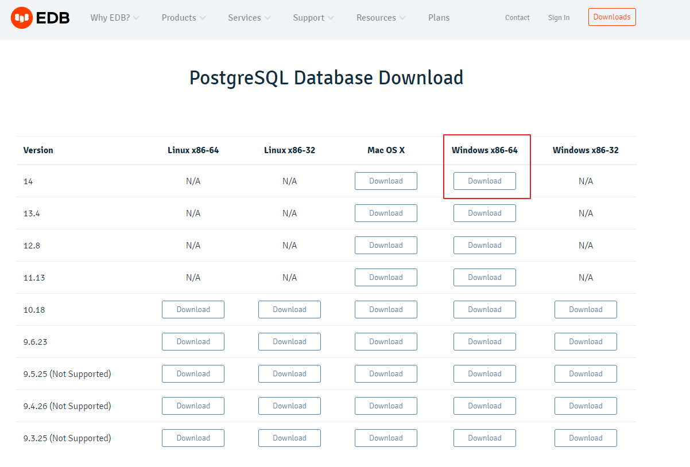Download version 9.6.23 for Linux x86-64
The height and width of the screenshot is (467, 690).
[193, 341]
